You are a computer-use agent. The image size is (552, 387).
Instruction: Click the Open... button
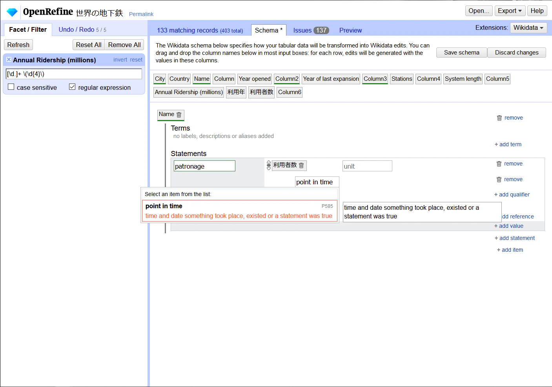(479, 11)
